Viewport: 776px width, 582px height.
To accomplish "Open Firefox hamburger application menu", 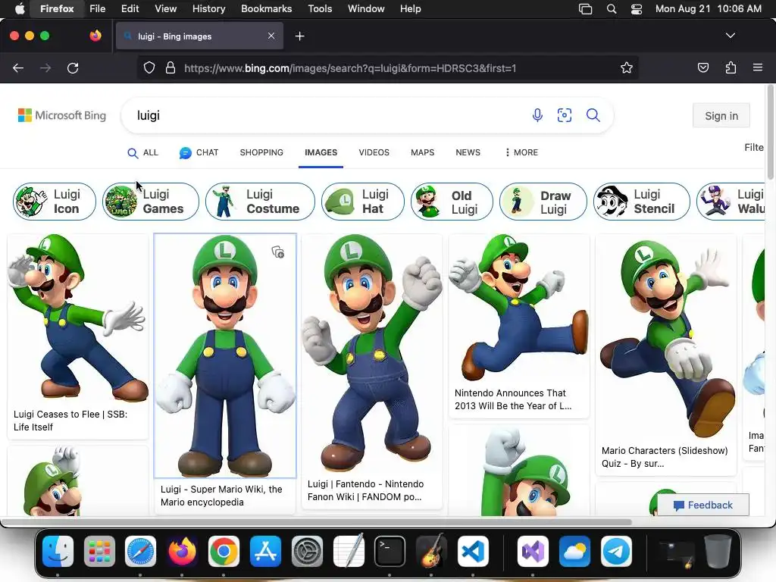I will tap(757, 67).
